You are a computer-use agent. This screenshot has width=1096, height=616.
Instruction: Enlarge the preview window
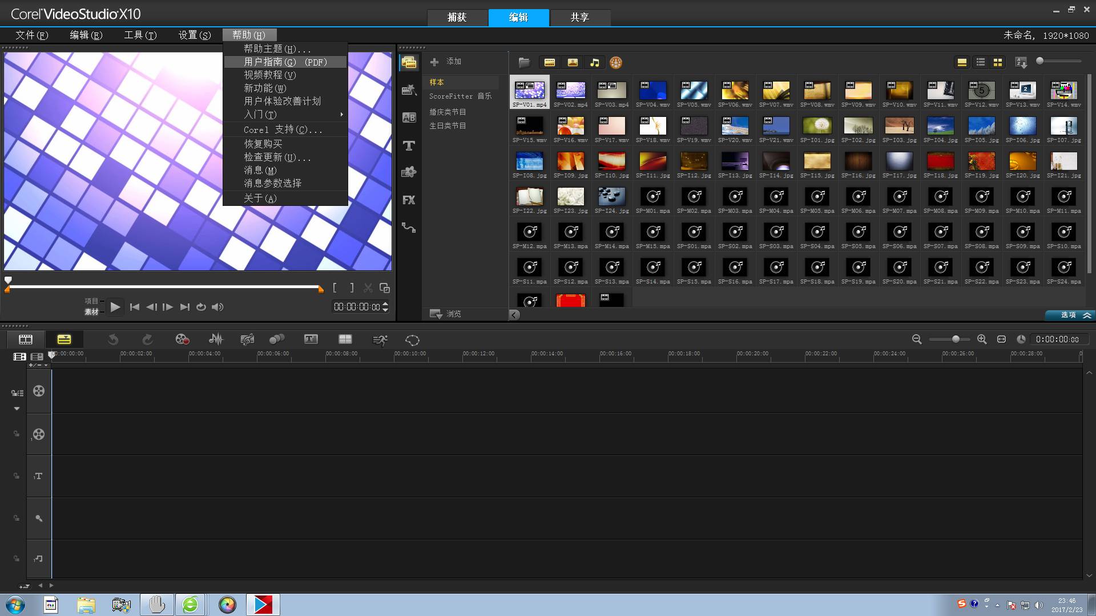tap(385, 288)
